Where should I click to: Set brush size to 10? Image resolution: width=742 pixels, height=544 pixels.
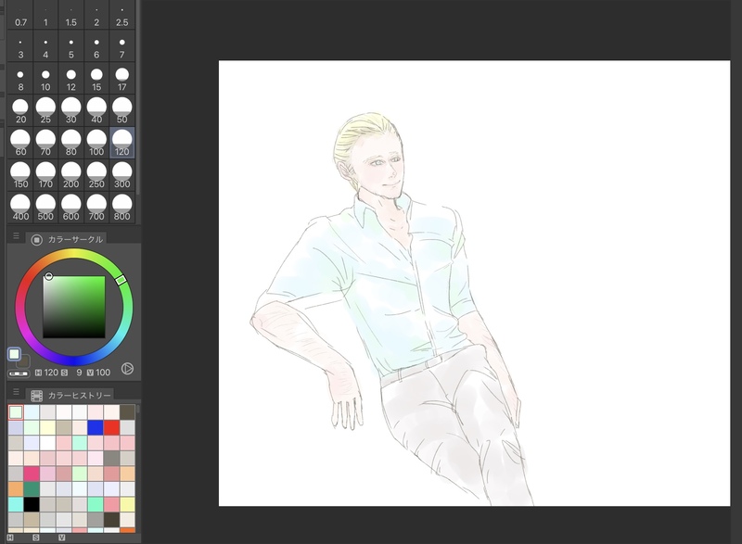(45, 79)
